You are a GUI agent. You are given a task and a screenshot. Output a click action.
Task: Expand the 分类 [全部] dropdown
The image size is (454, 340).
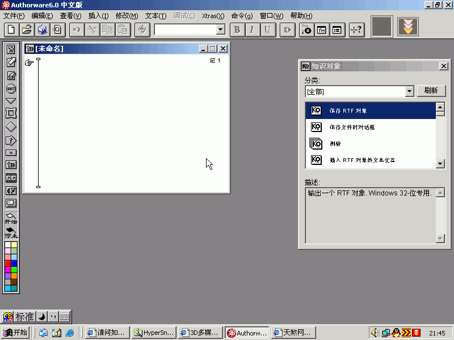pyautogui.click(x=409, y=92)
